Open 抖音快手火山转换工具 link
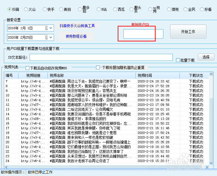 pos(77,26)
